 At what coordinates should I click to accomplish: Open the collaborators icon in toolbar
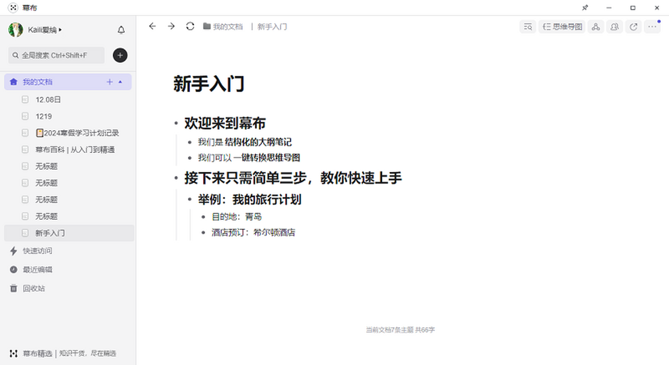(x=614, y=27)
